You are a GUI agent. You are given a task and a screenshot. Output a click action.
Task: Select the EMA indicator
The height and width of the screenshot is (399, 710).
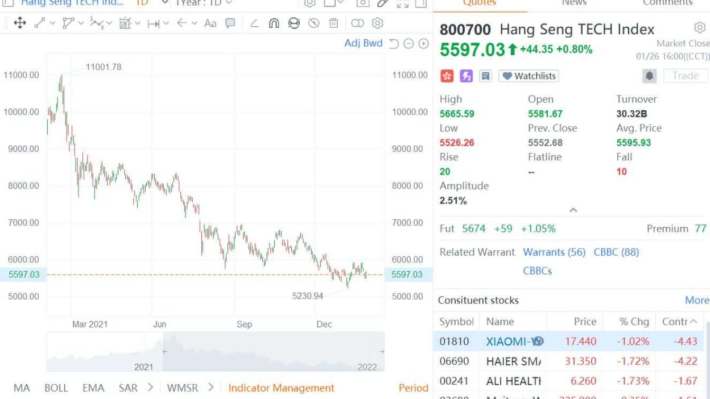tap(93, 388)
